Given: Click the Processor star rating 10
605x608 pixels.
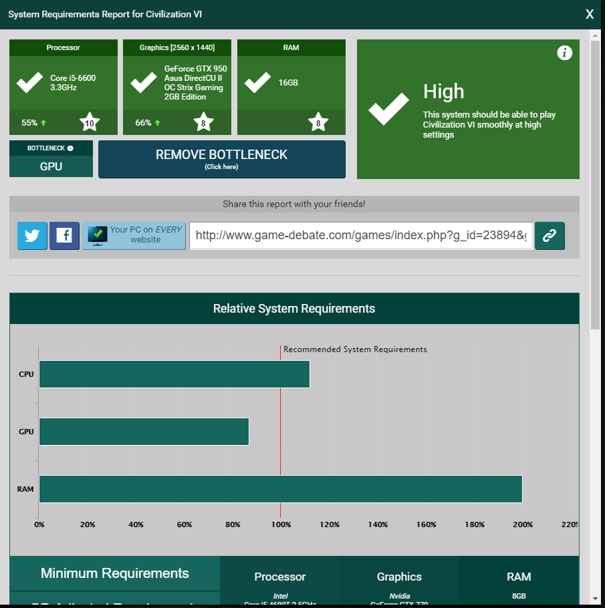Looking at the screenshot, I should point(90,122).
